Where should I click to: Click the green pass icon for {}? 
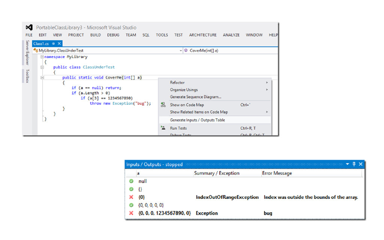132,189
